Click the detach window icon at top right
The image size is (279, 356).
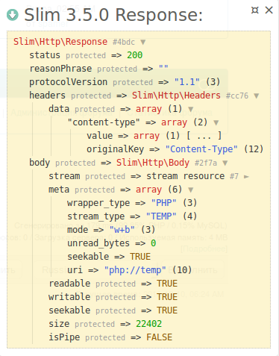click(x=255, y=10)
